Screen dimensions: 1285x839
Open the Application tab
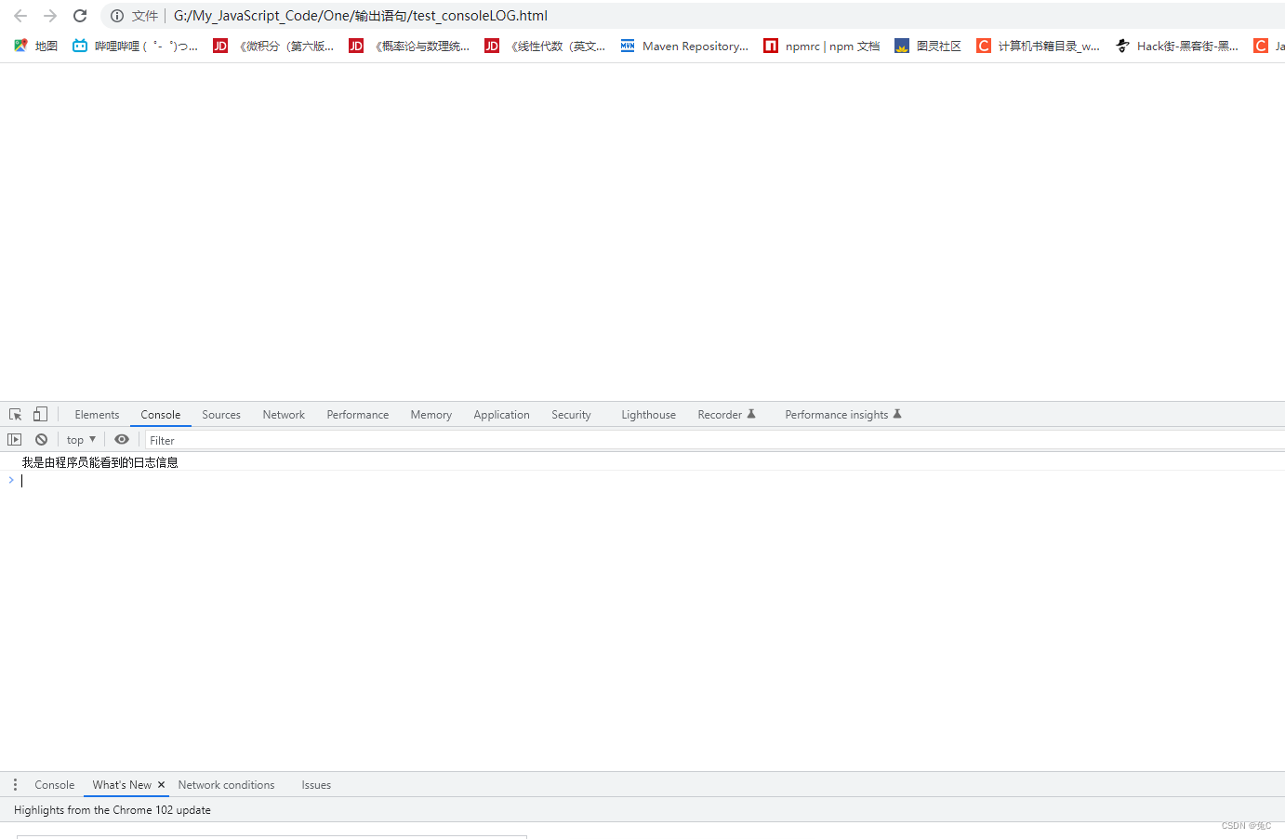502,415
